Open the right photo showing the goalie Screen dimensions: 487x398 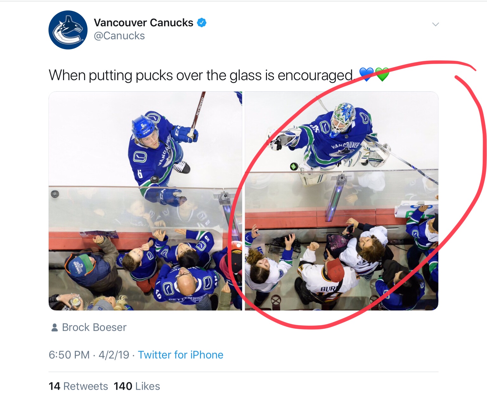coord(341,201)
